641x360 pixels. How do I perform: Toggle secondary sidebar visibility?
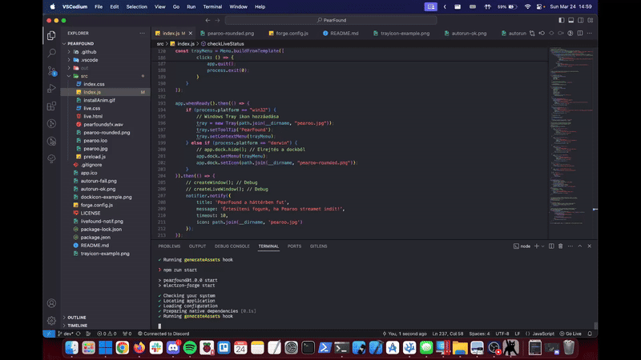click(x=580, y=20)
